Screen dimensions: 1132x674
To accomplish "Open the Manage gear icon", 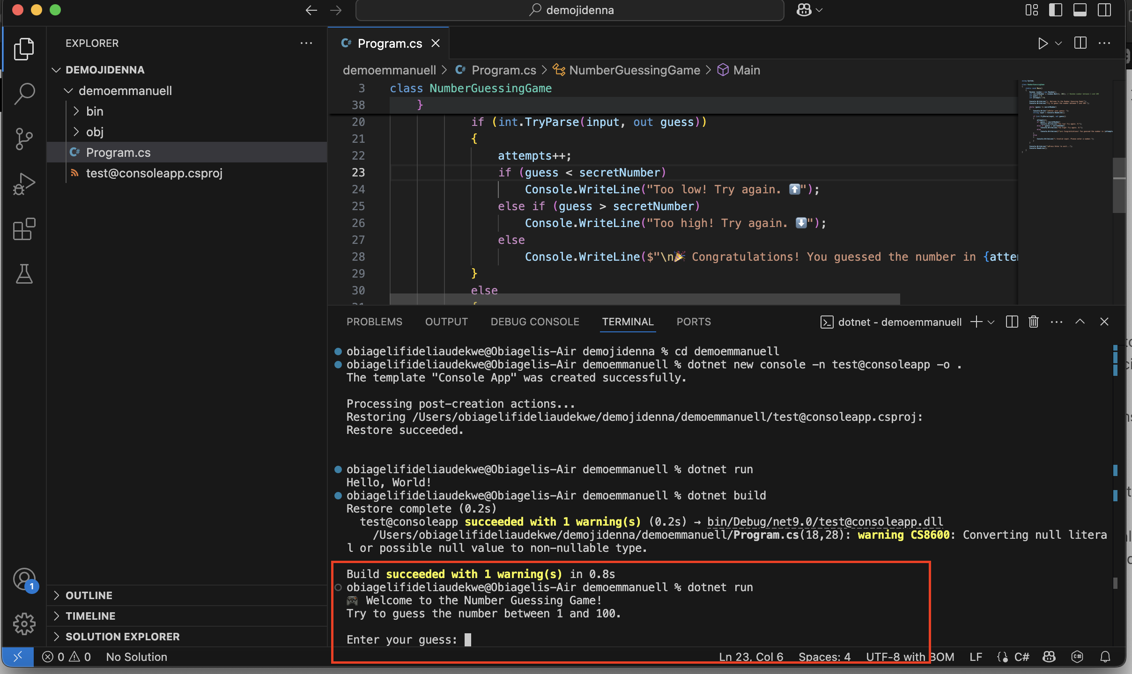I will click(x=24, y=624).
